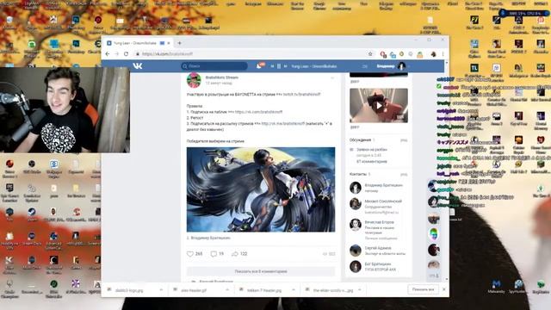Open contact Вячеслав Егоров
The height and width of the screenshot is (310, 551).
pos(379,222)
